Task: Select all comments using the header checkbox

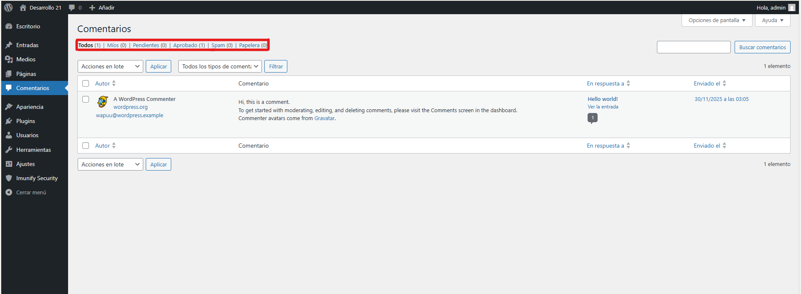Action: pos(86,83)
